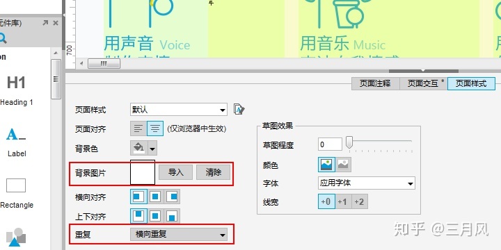
Task: Click the widget library vertical scrollbar thumb
Action: coord(56,78)
